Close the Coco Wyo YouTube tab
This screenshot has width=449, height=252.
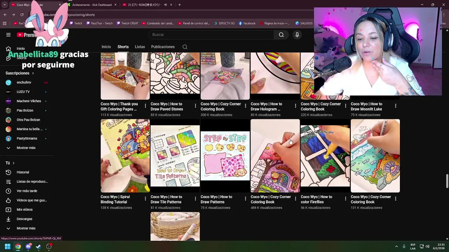pyautogui.click(x=60, y=5)
